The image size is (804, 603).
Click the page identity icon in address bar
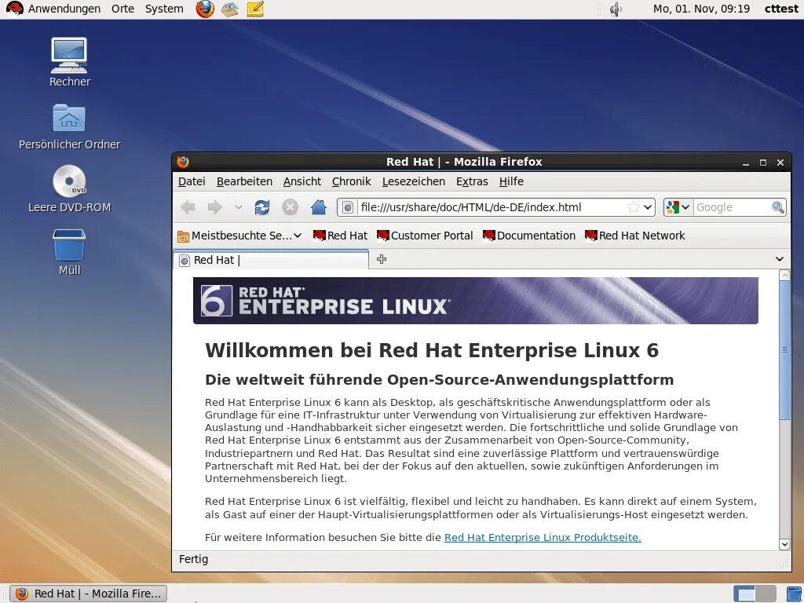point(348,207)
